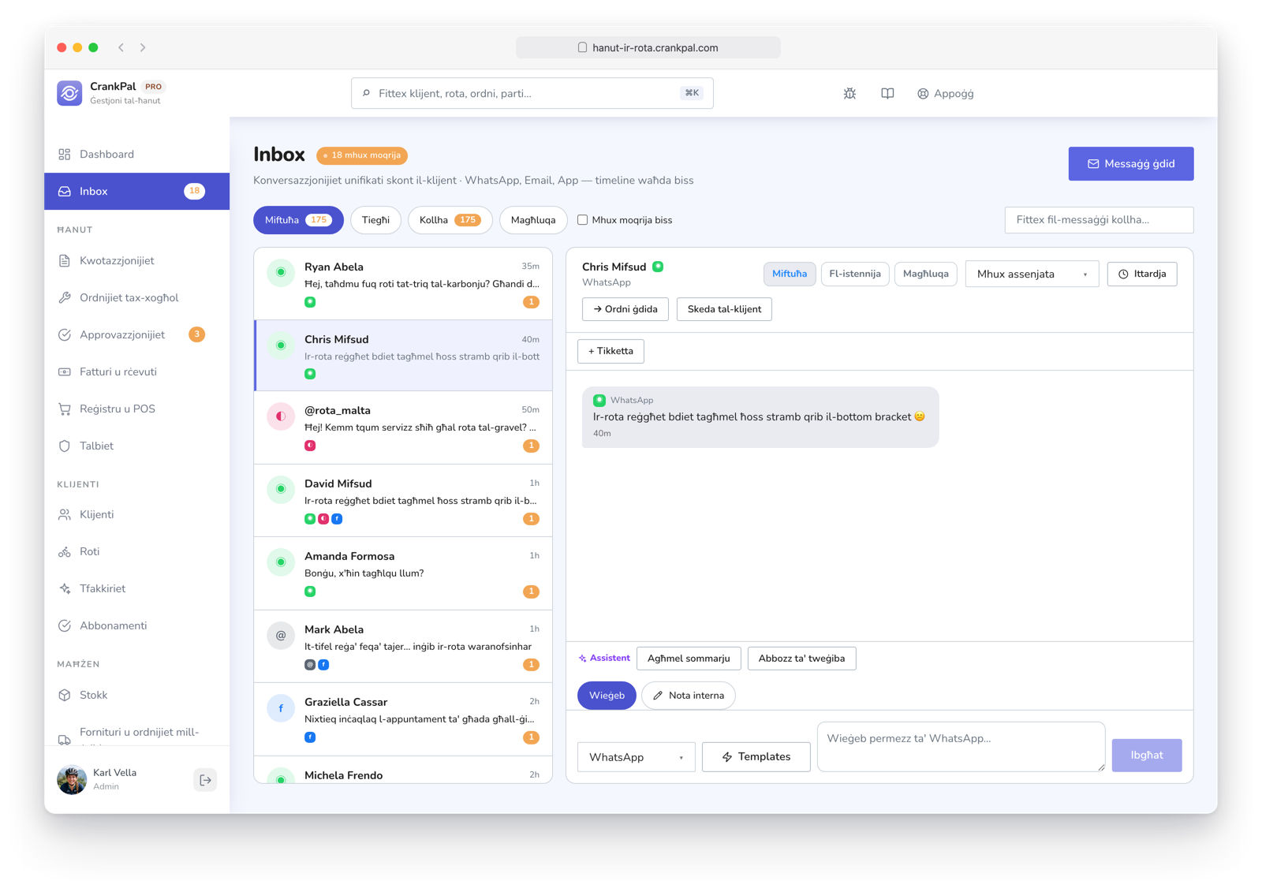This screenshot has height=892, width=1262.
Task: Add a tag with + Tikketta
Action: coord(610,351)
